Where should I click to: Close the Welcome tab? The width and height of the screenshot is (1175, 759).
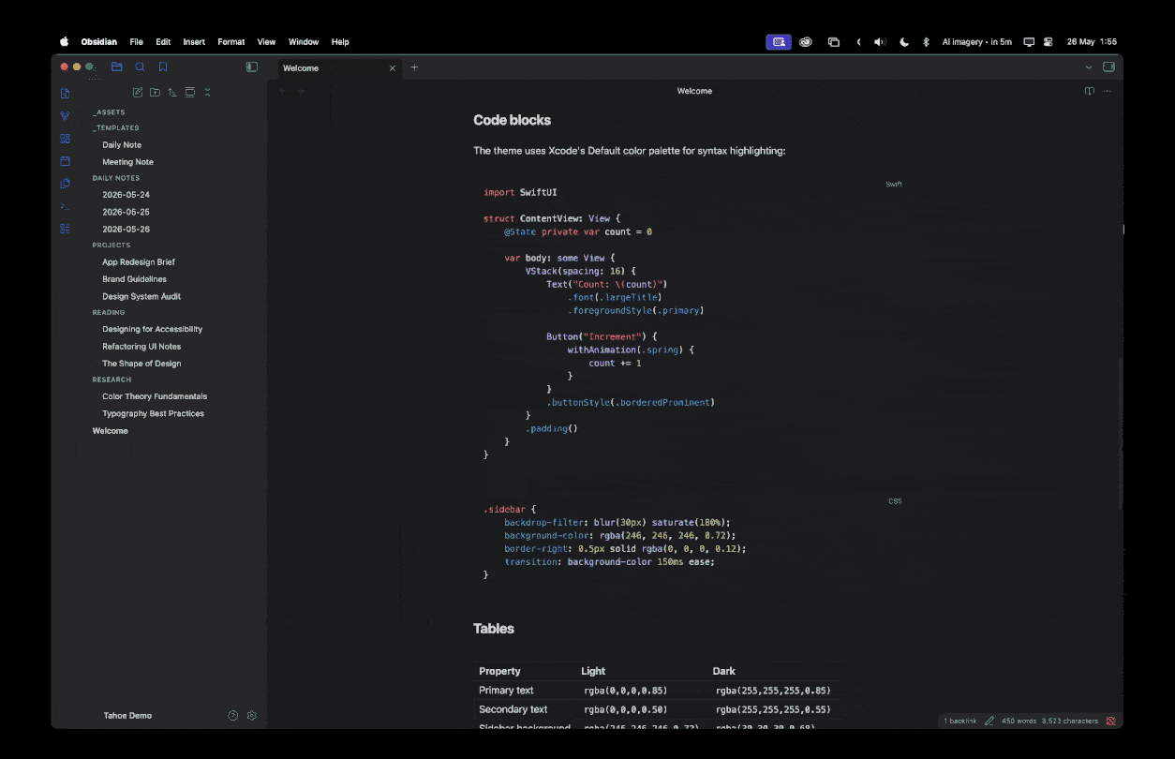[393, 67]
